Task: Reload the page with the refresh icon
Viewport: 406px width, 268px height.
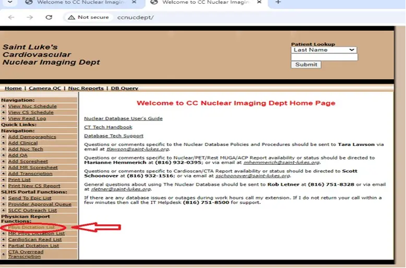Action: (x=49, y=17)
